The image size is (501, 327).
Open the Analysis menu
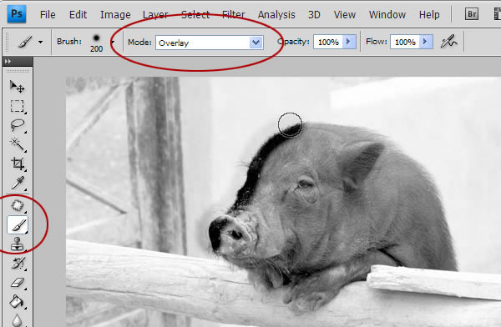[x=276, y=15]
